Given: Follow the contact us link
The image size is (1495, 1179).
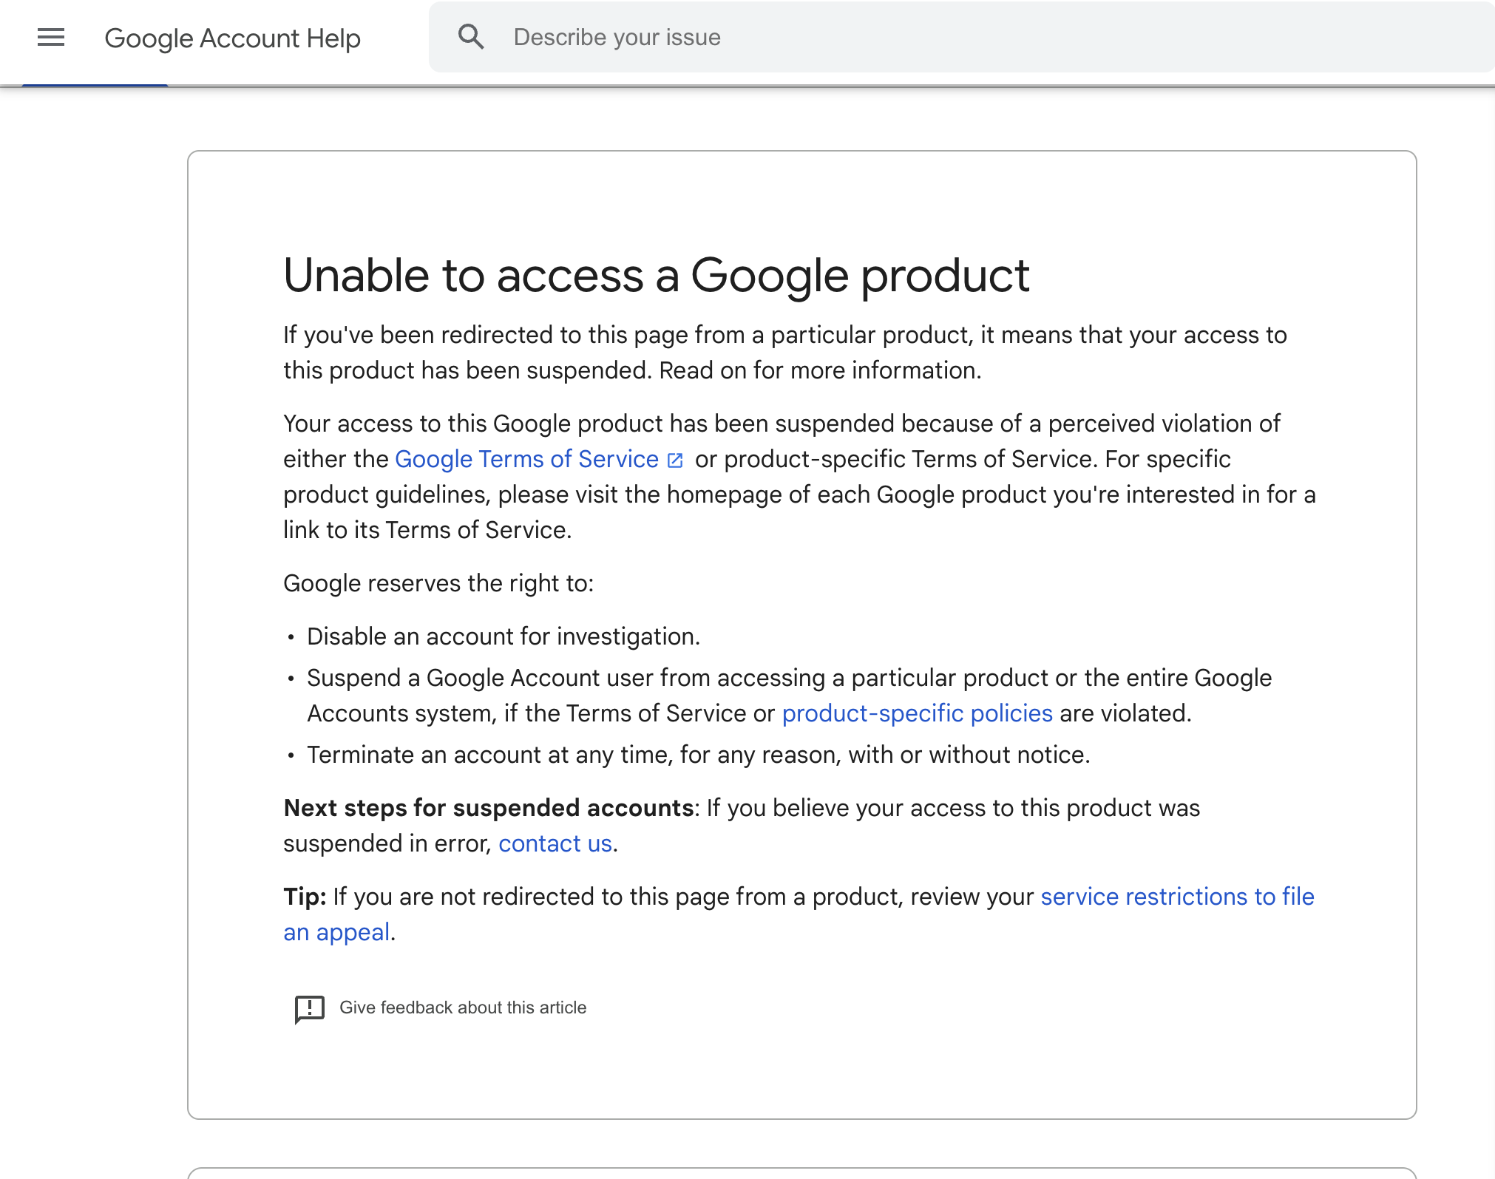Looking at the screenshot, I should click(x=555, y=843).
